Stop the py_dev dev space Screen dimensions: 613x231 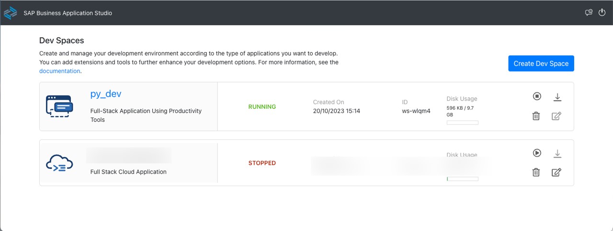[x=537, y=97]
